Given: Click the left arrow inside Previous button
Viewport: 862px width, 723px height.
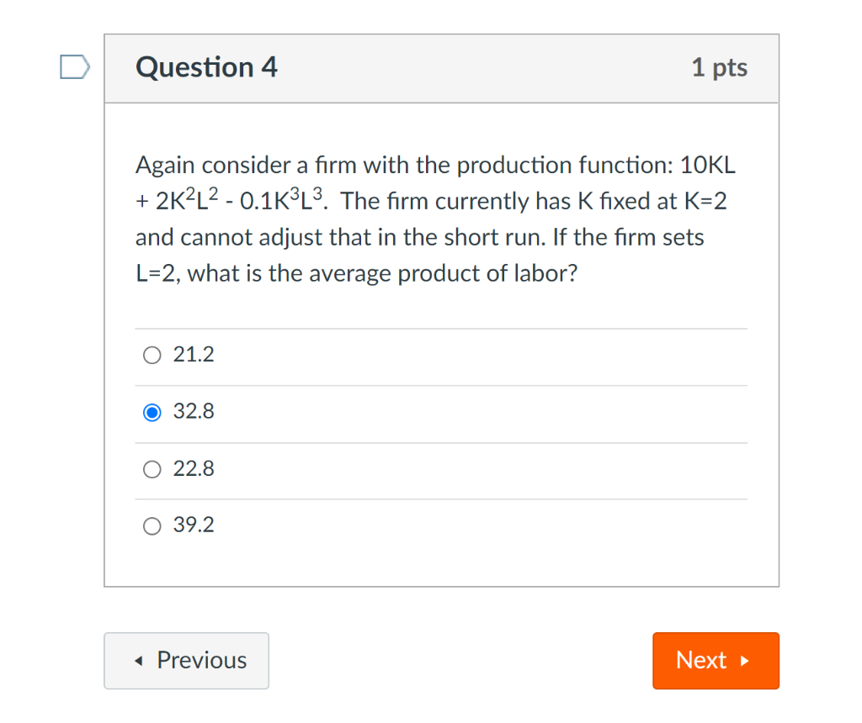Looking at the screenshot, I should click(x=140, y=661).
